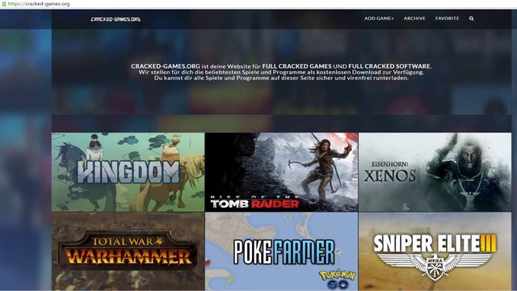This screenshot has height=291, width=517.
Task: Open the ADD GAME+ menu item
Action: coord(379,19)
